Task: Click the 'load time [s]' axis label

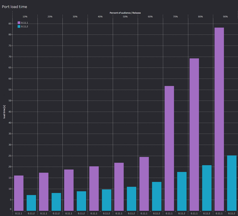Action: pos(4,112)
